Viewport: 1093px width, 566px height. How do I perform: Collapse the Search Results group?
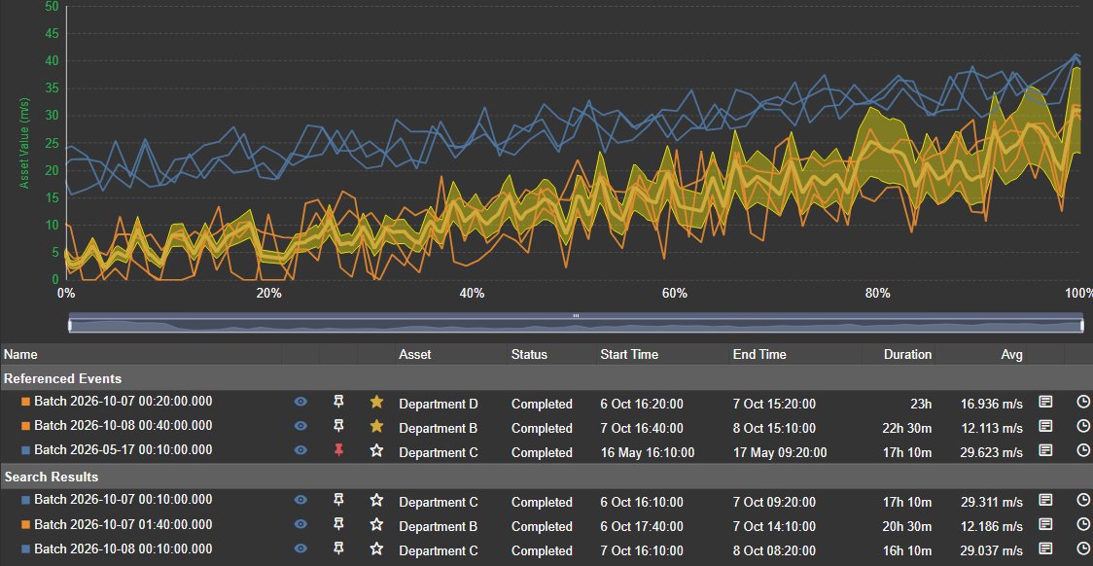pos(546,477)
